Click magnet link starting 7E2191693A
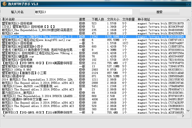Image resolution: width=192 pixels, height=128 pixels. 161,60
